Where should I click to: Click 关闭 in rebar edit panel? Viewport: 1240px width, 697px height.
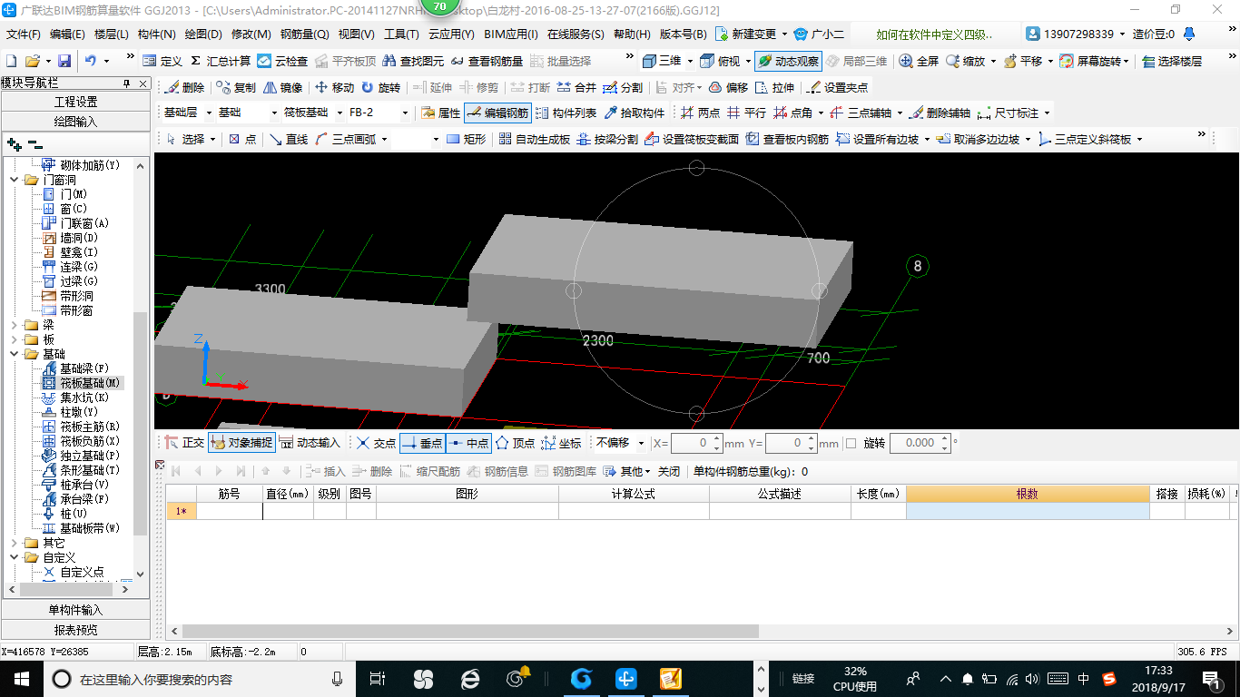(668, 471)
